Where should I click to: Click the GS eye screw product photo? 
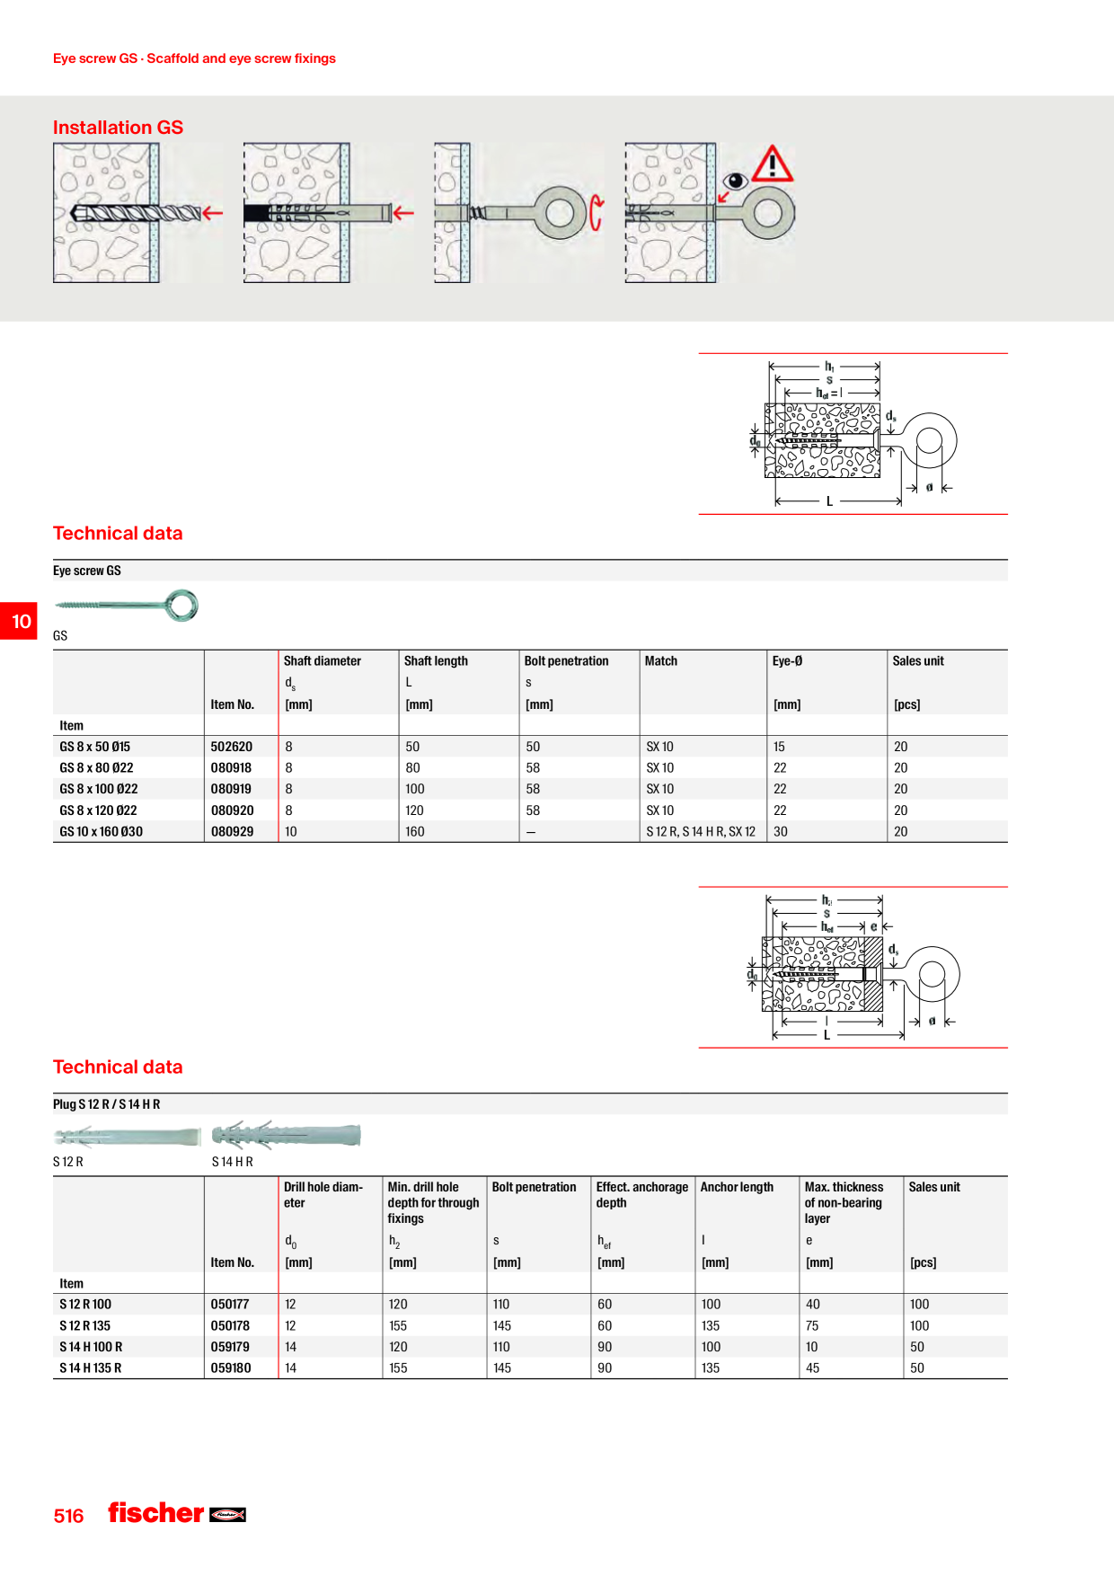click(127, 606)
